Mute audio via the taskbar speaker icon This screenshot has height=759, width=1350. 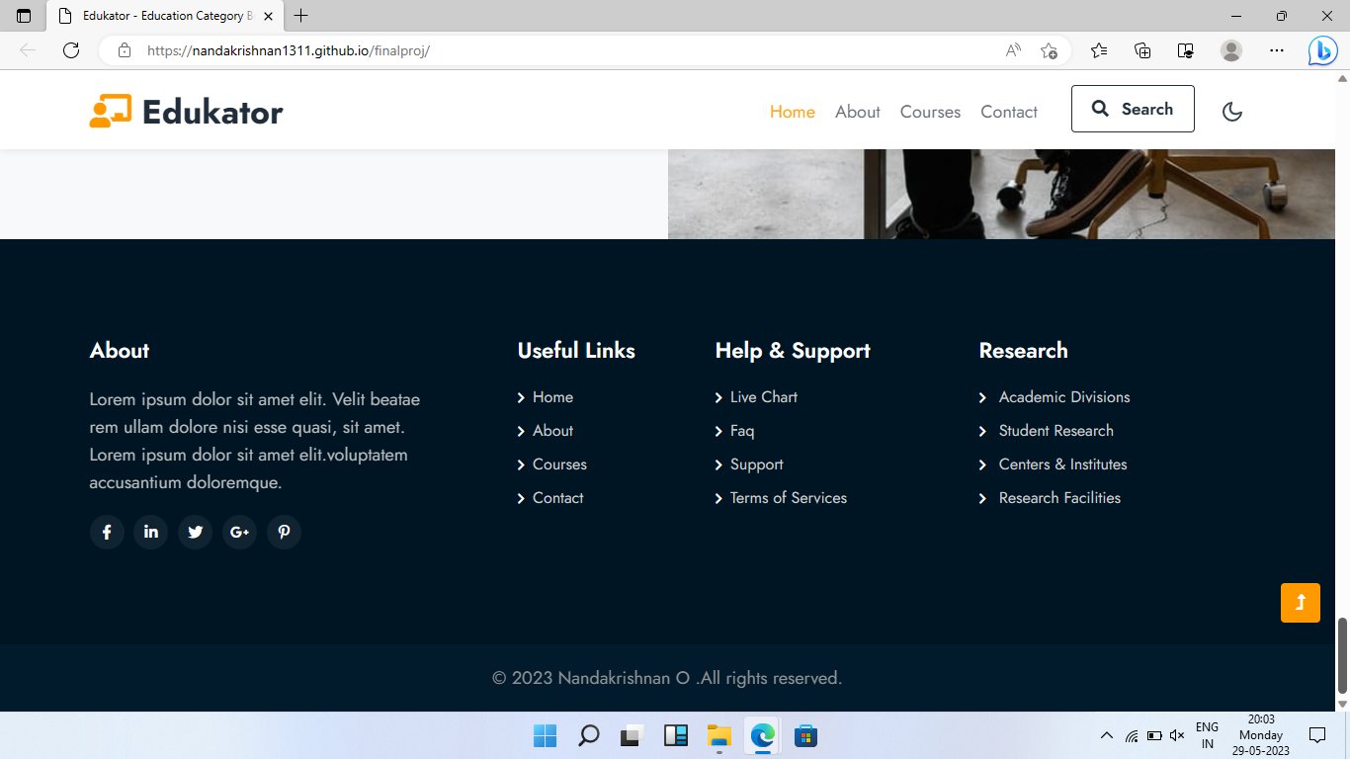click(x=1176, y=735)
